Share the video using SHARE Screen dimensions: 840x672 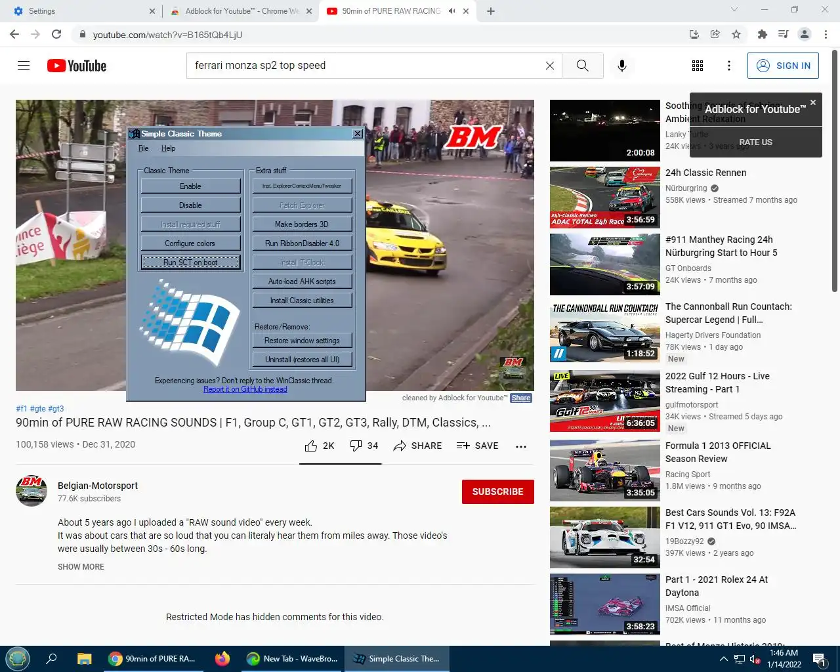pos(417,446)
